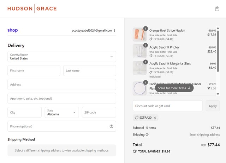
Task: Click the $22.40 pitcher price
Action: (x=212, y=51)
